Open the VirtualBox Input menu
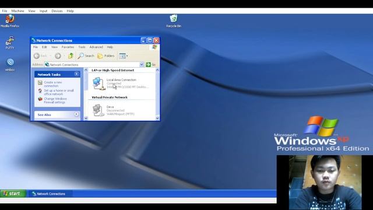 (43, 11)
